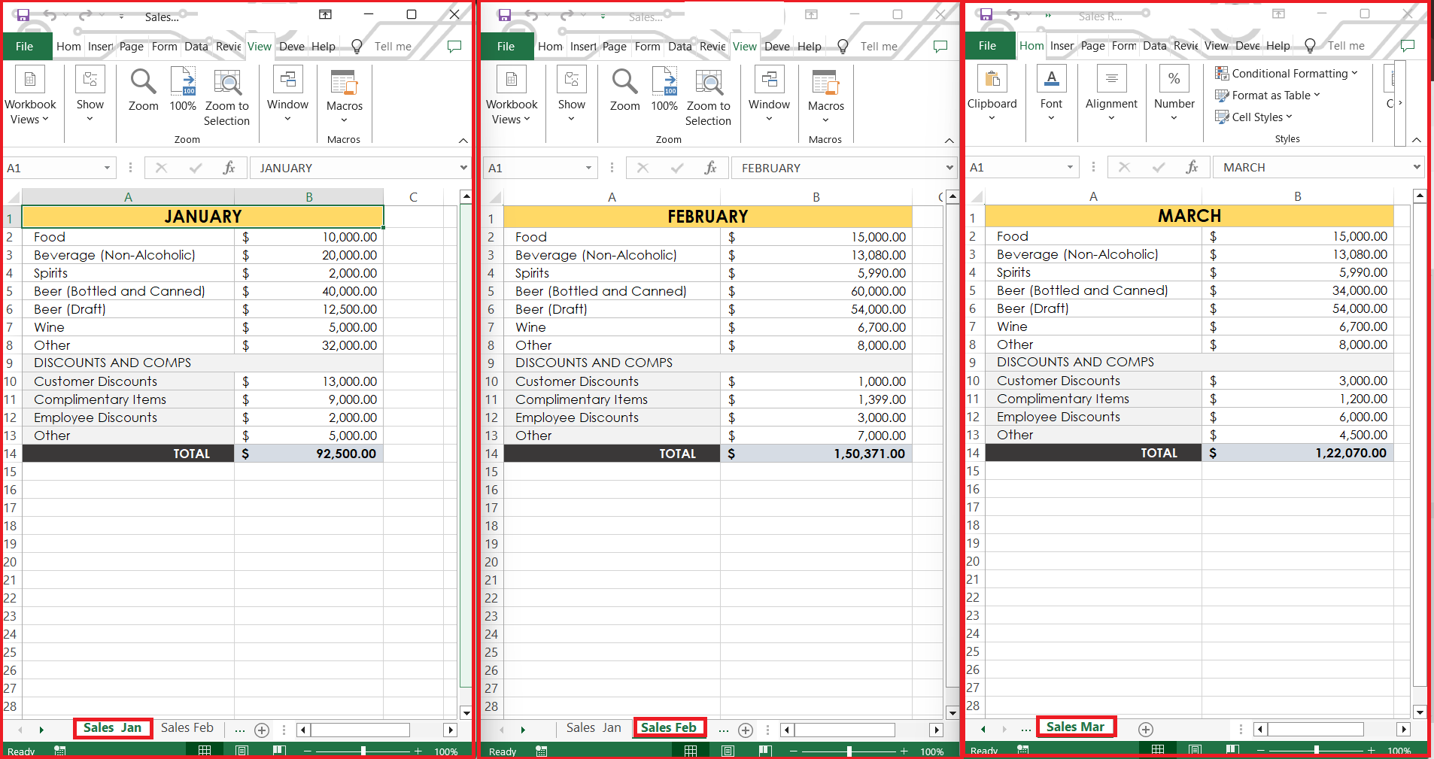Viewport: 1434px width, 759px height.
Task: Open Conditional Formatting menu in March window
Action: [x=1287, y=73]
